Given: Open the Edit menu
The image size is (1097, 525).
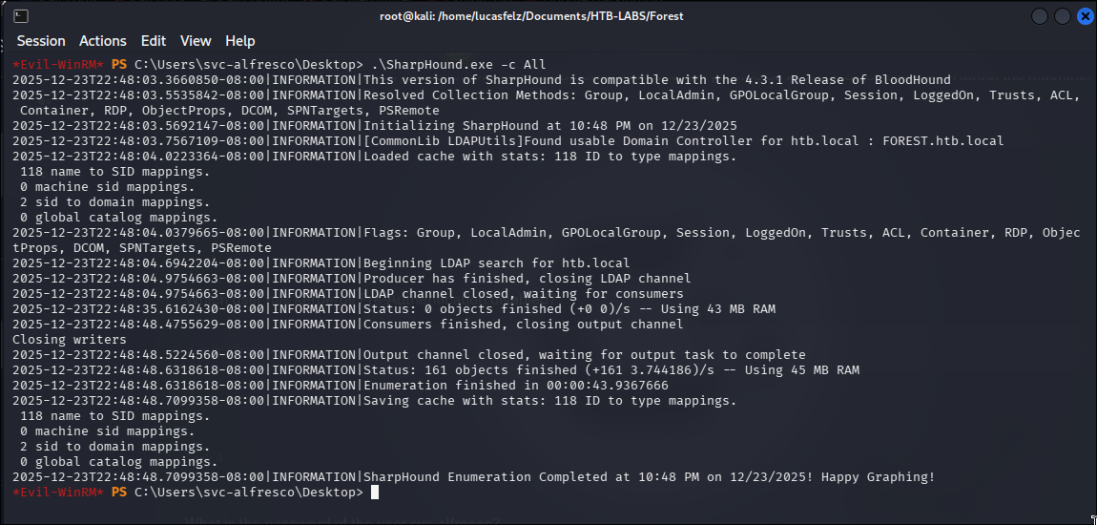Looking at the screenshot, I should [154, 41].
